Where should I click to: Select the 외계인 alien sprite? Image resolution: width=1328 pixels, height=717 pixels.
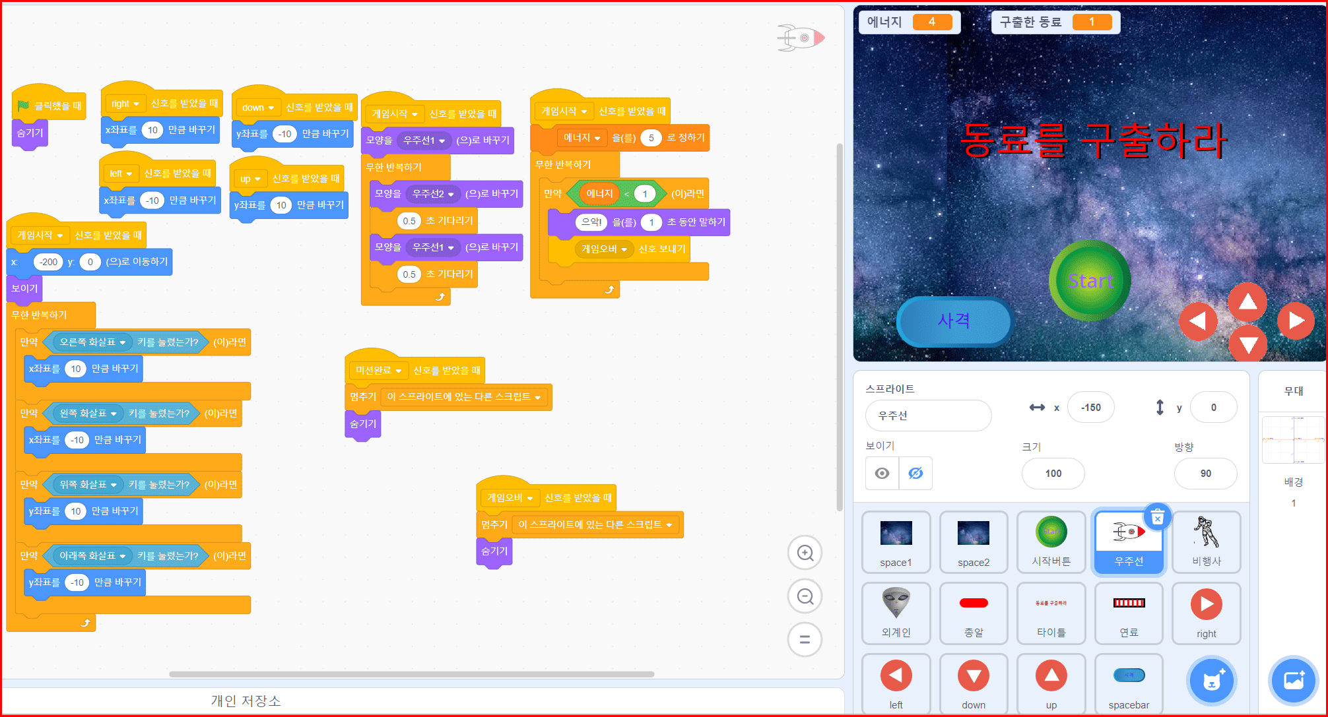pos(896,613)
